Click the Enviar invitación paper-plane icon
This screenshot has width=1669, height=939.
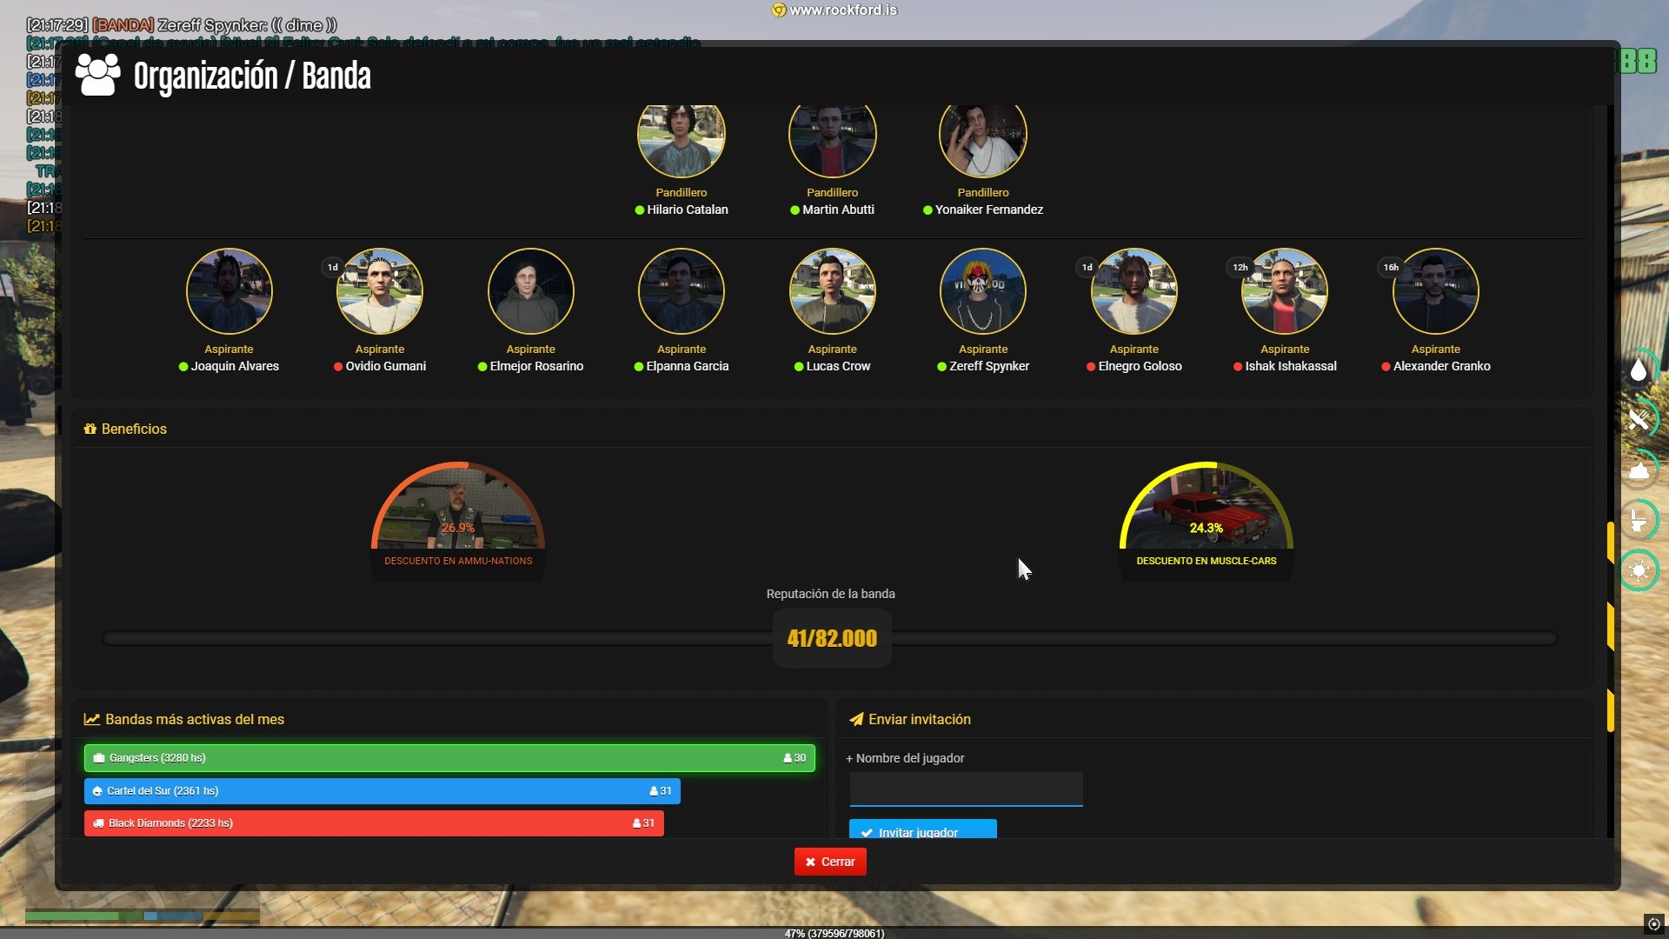(x=856, y=719)
